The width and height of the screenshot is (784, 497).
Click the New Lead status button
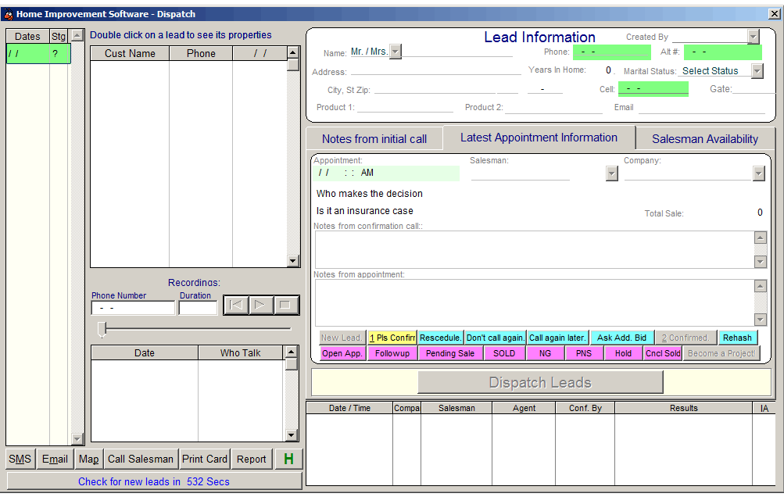pyautogui.click(x=342, y=338)
